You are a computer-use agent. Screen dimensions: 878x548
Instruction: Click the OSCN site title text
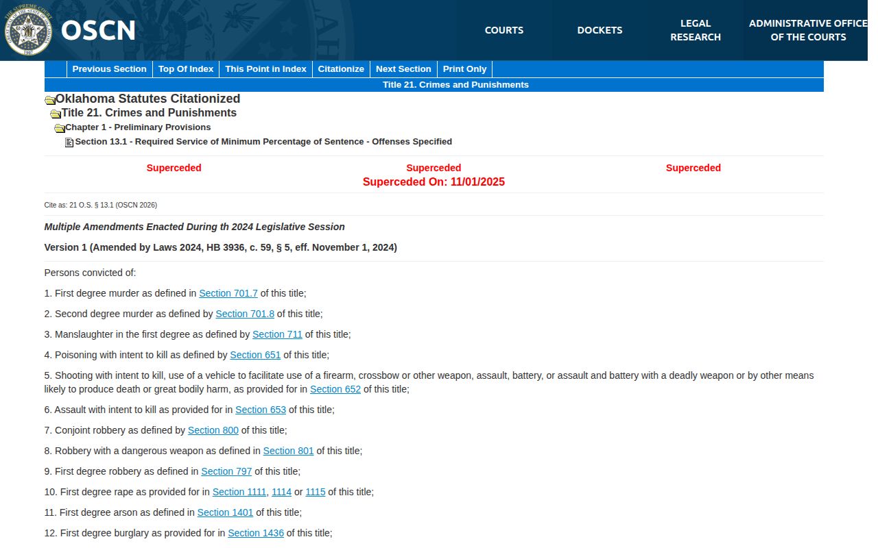[x=98, y=30]
